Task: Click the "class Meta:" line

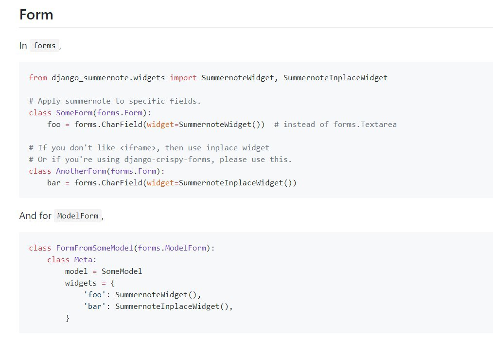Action: coord(71,260)
